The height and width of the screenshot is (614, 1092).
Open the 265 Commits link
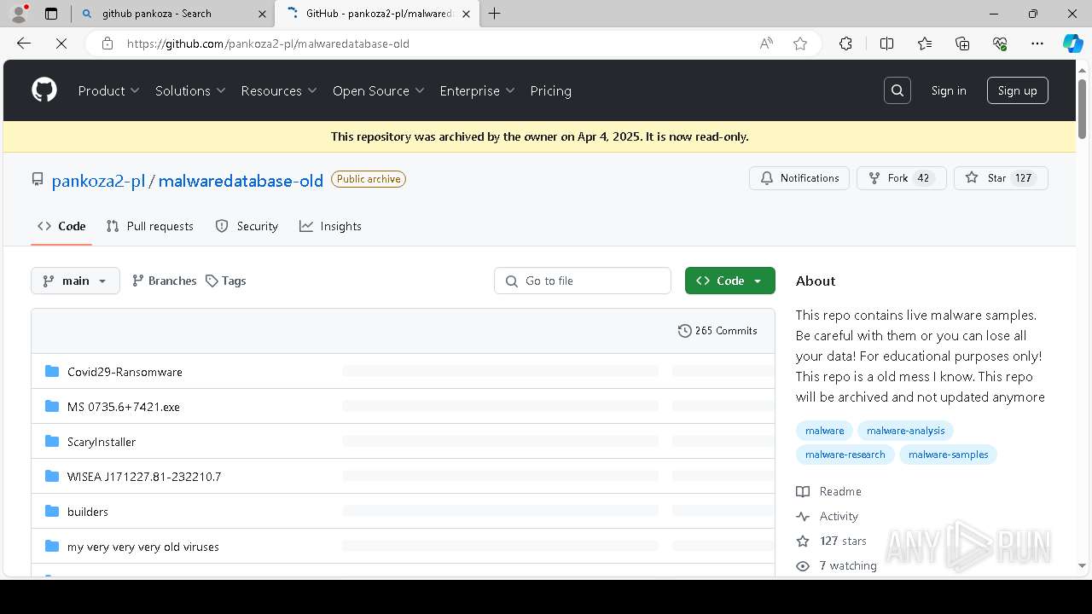717,331
